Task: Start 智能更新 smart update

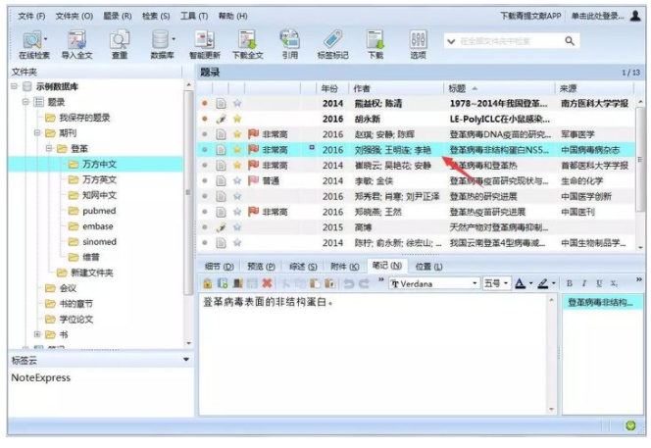Action: 205,44
